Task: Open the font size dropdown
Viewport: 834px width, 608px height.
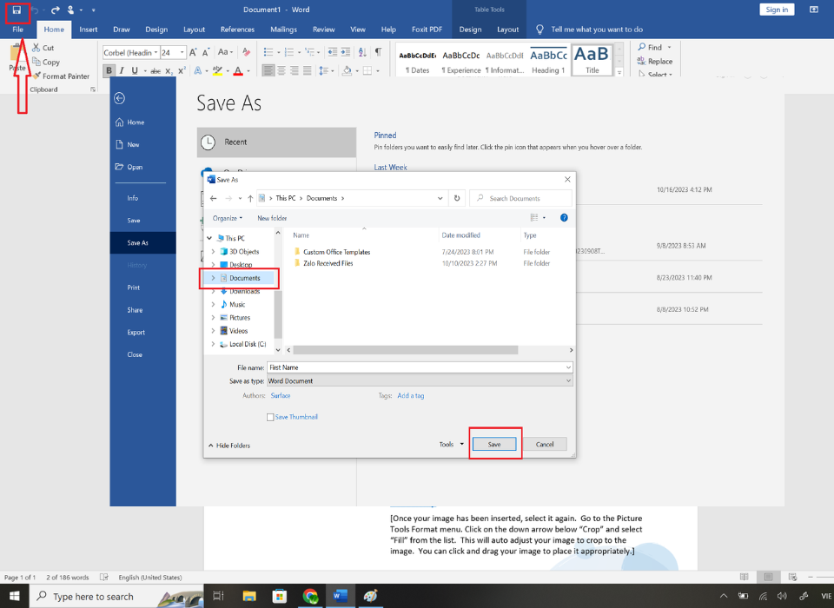Action: pyautogui.click(x=182, y=52)
